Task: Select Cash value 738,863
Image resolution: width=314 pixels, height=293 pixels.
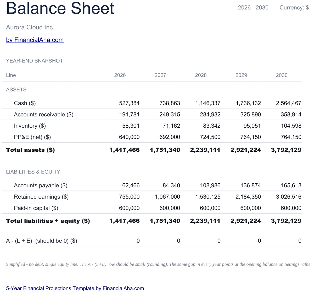Action: [170, 103]
